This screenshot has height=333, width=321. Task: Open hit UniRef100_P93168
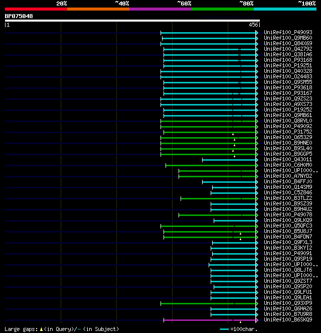click(288, 60)
